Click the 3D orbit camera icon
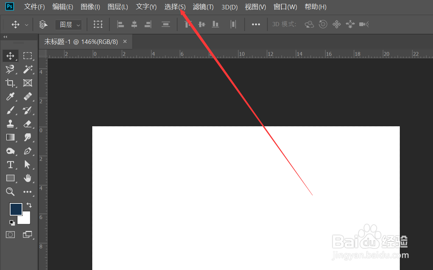 click(x=309, y=24)
